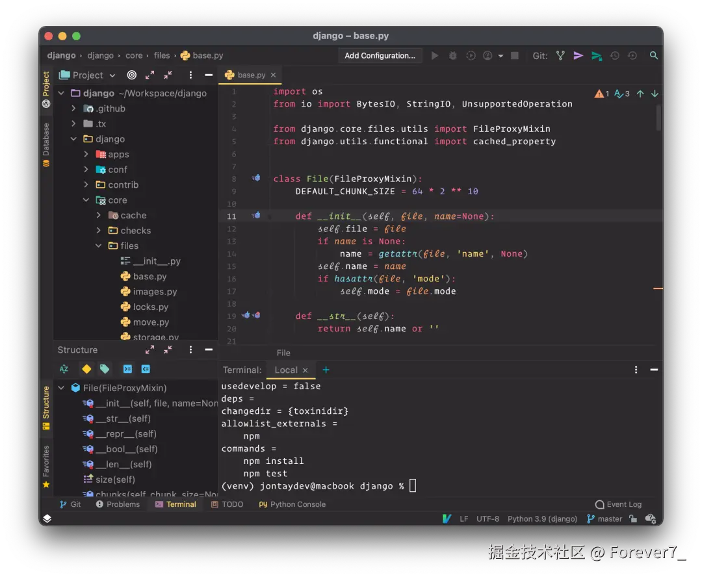Open the Git tool window tab

70,504
